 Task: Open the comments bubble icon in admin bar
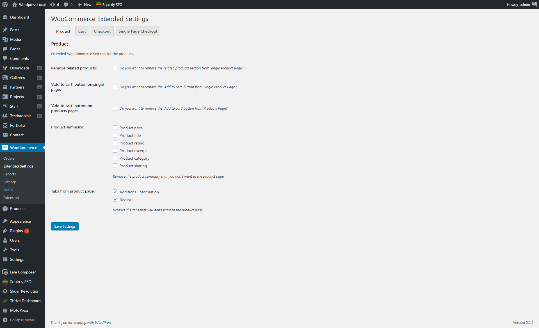point(66,4)
